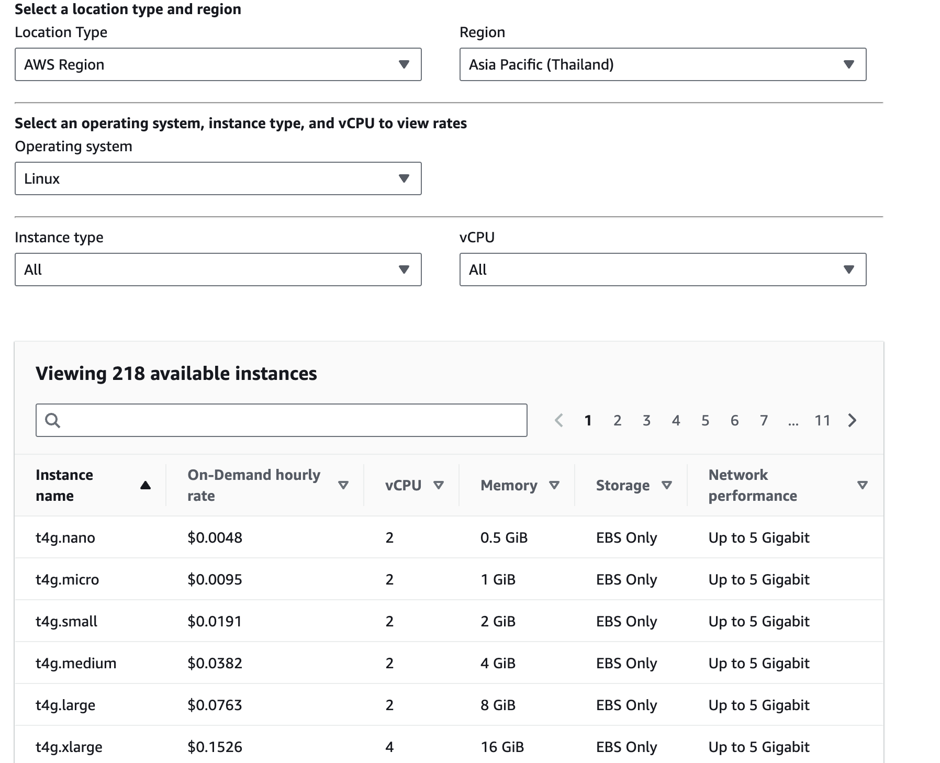Click the $0.0095 hourly rate
Image resolution: width=940 pixels, height=763 pixels.
(215, 579)
